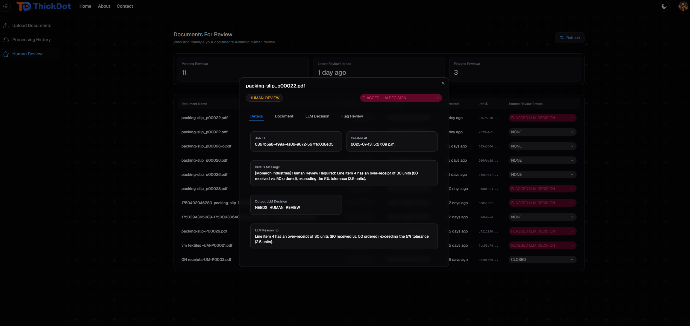
Task: Switch to the Document tab
Action: tap(284, 116)
